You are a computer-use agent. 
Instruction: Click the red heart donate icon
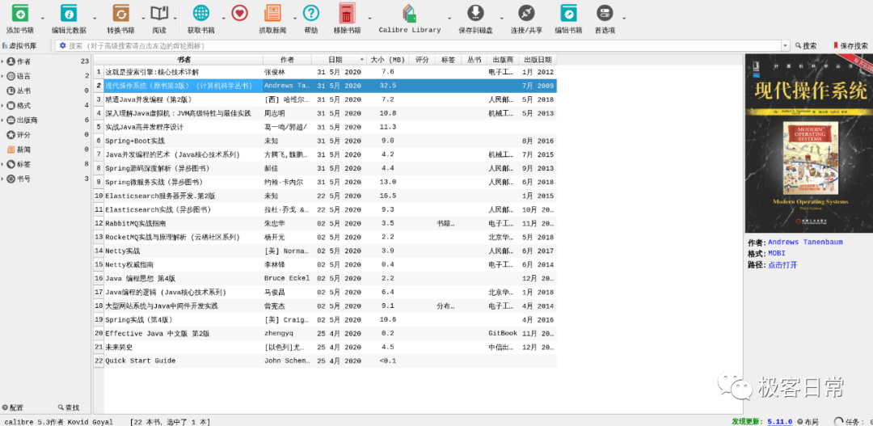coord(239,12)
